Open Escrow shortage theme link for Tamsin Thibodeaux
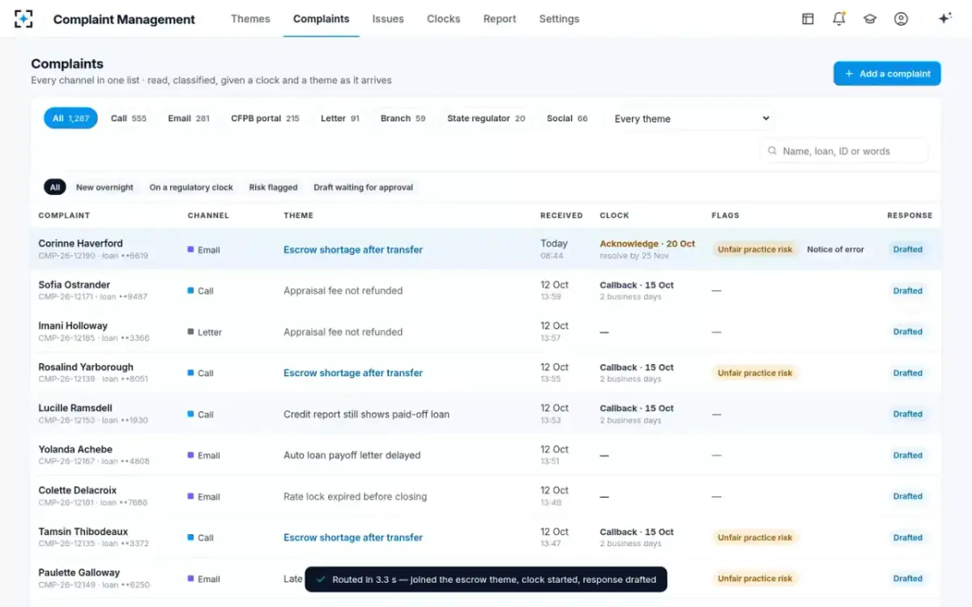Viewport: 972px width, 607px height. point(353,537)
